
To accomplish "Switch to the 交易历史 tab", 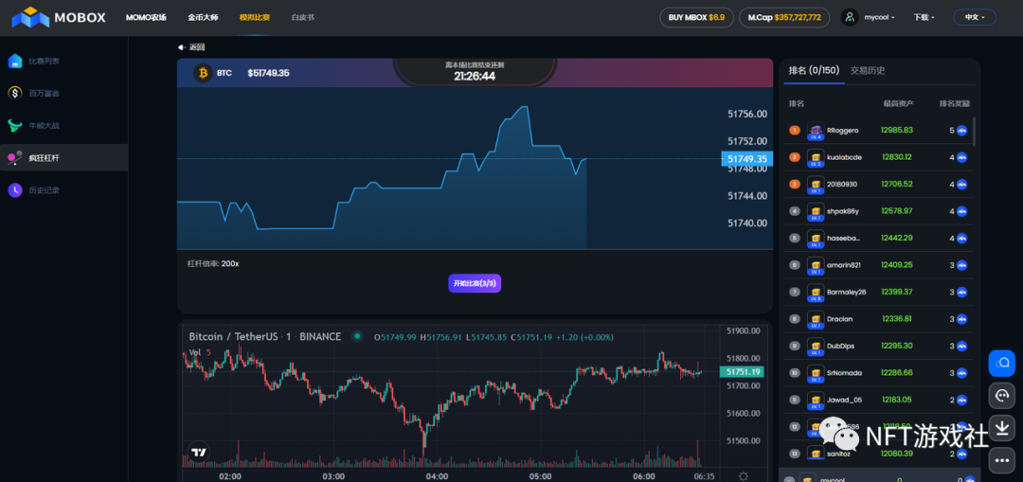I will tap(868, 70).
